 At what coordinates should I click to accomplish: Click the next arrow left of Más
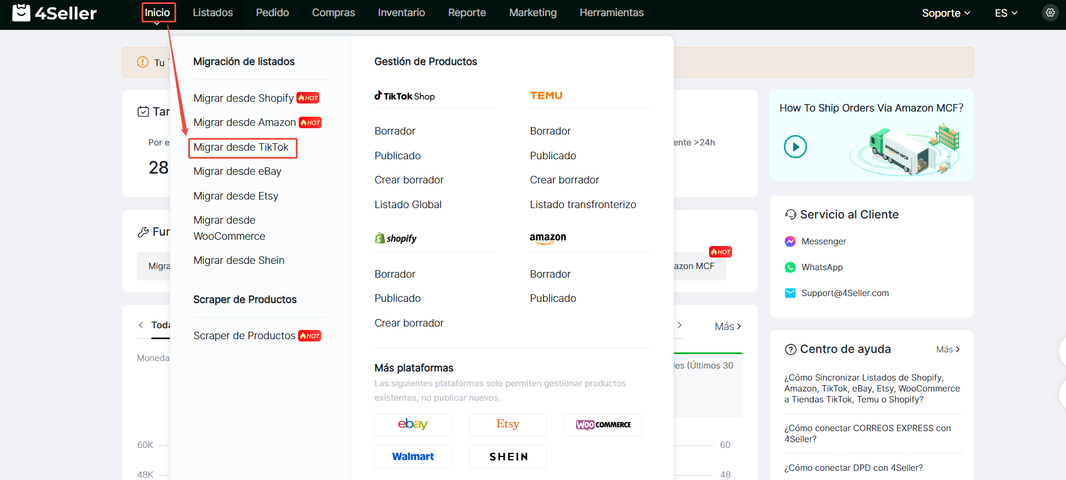680,325
